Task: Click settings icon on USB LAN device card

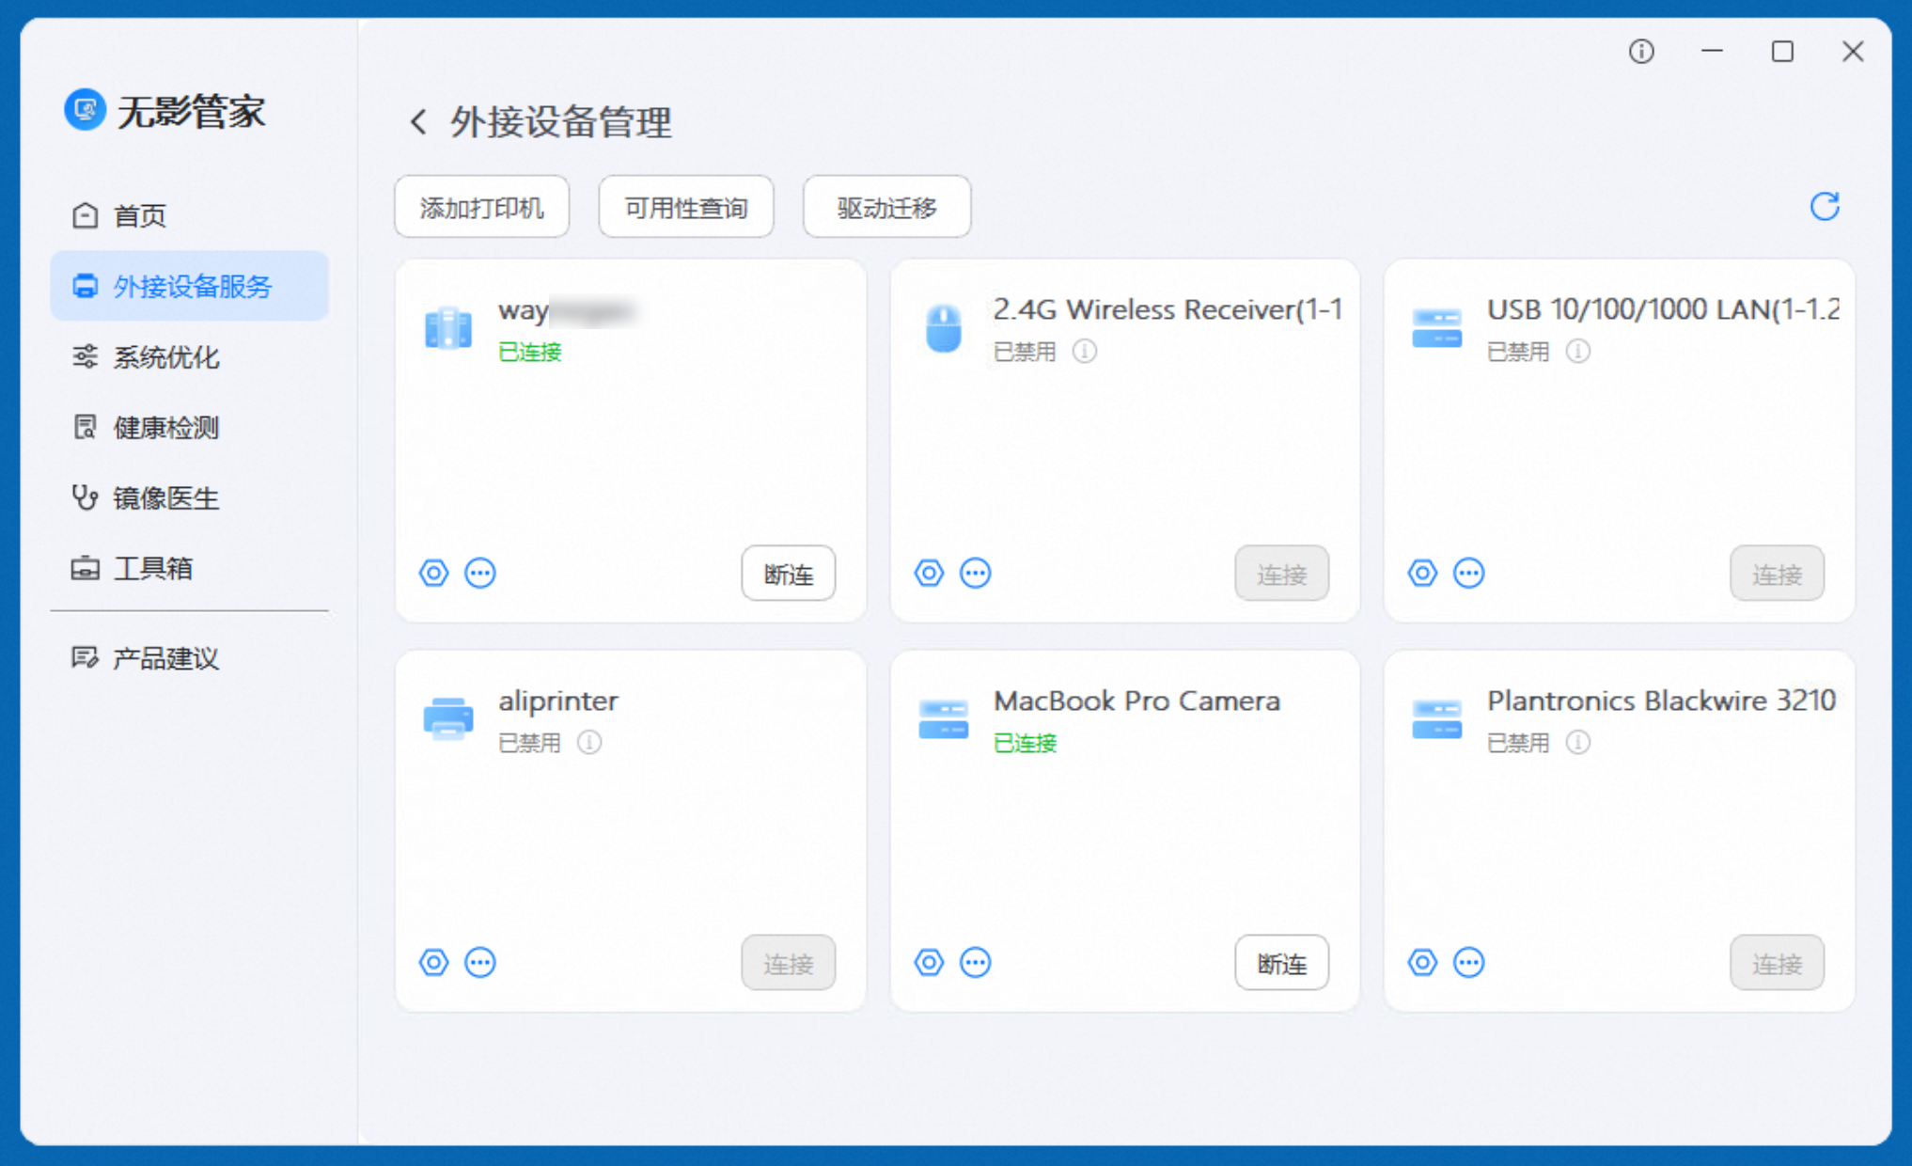Action: click(1422, 573)
